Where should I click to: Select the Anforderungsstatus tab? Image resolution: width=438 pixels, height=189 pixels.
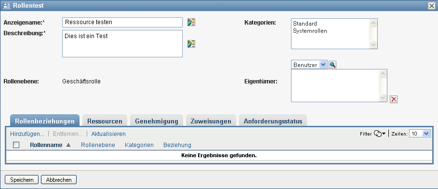click(273, 121)
